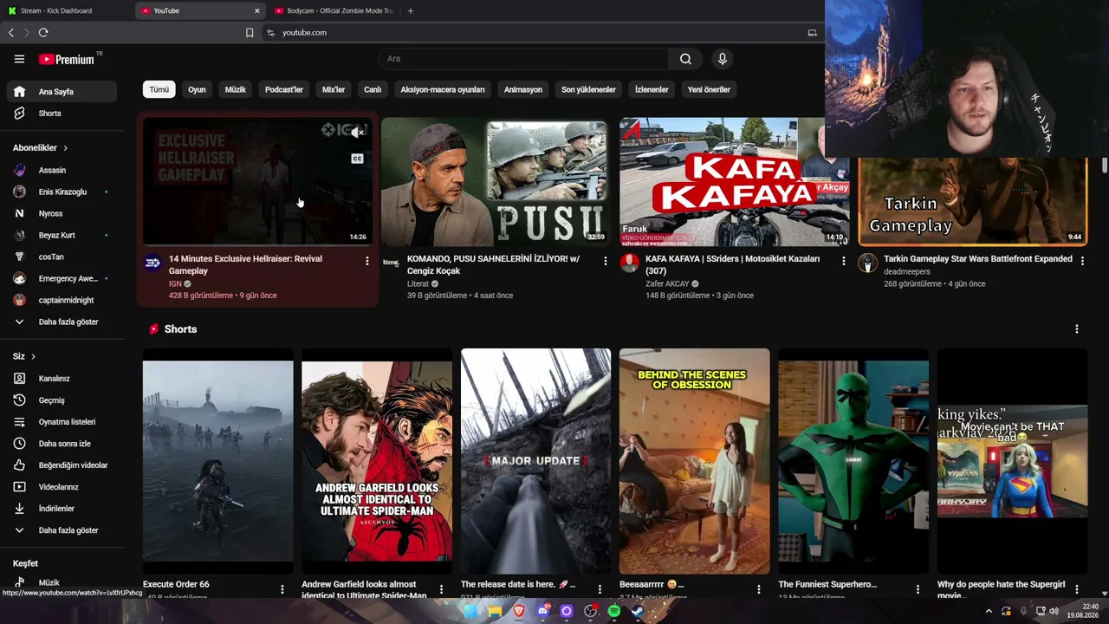Image resolution: width=1109 pixels, height=624 pixels.
Task: Show hidden system tray icons
Action: pos(989,611)
